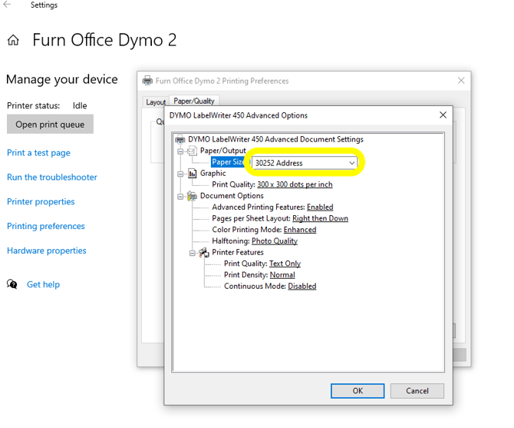Screen dimensions: 514x428
Task: Select the Halftoning Photo Quality value
Action: tap(274, 241)
